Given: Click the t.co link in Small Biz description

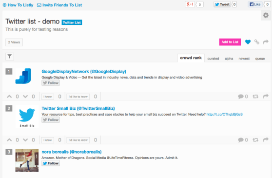Looking at the screenshot, I should pos(224,114).
